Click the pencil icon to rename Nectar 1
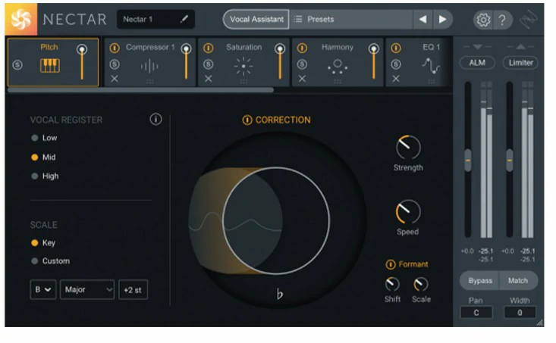 pyautogui.click(x=184, y=19)
